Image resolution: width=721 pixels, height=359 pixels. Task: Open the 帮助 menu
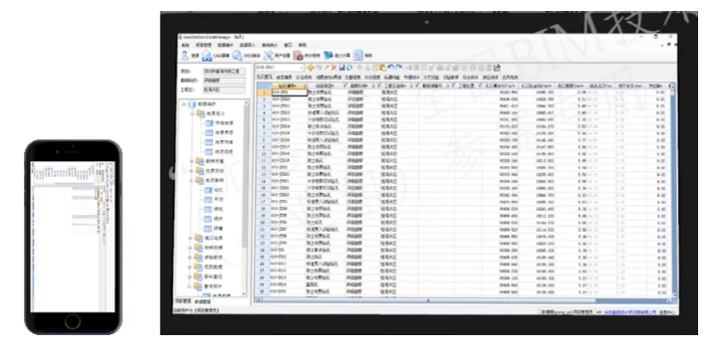click(x=302, y=45)
